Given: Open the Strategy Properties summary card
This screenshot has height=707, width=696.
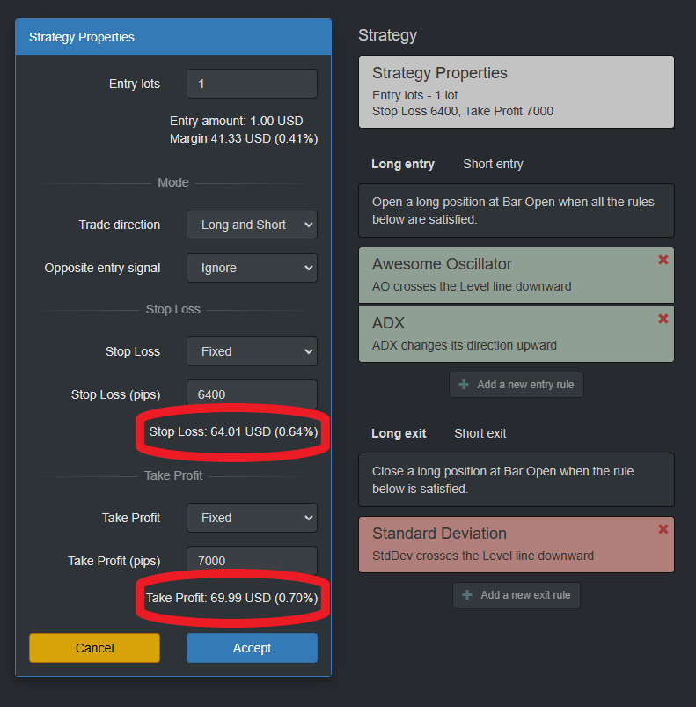Looking at the screenshot, I should 517,92.
